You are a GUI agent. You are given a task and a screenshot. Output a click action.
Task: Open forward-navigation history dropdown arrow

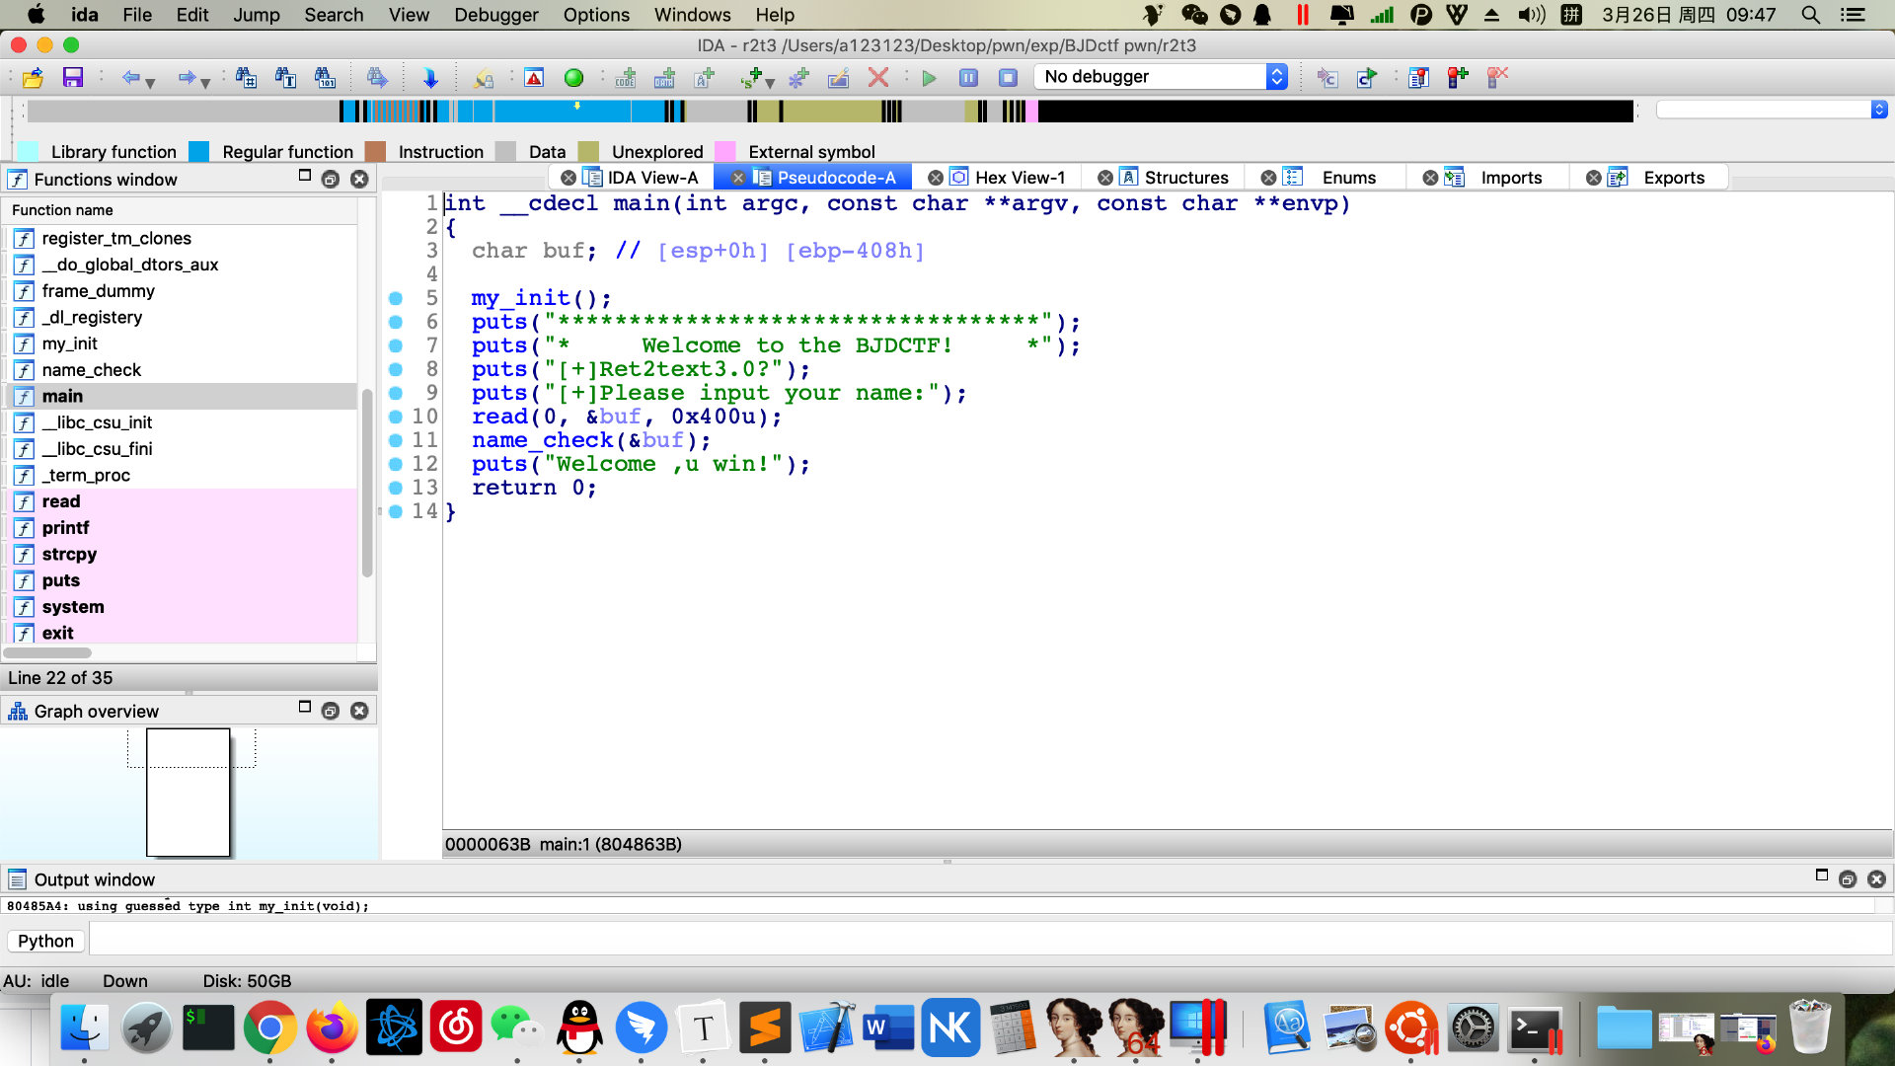[x=205, y=83]
